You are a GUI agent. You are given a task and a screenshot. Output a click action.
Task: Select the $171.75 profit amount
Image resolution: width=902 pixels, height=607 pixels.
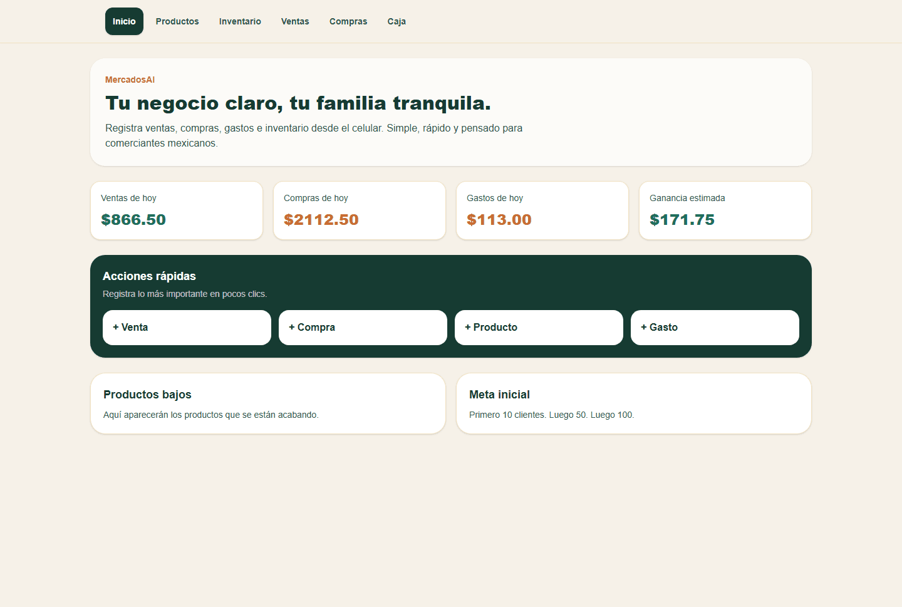[682, 220]
